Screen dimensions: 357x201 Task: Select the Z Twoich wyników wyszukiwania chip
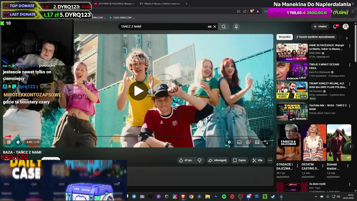315,37
